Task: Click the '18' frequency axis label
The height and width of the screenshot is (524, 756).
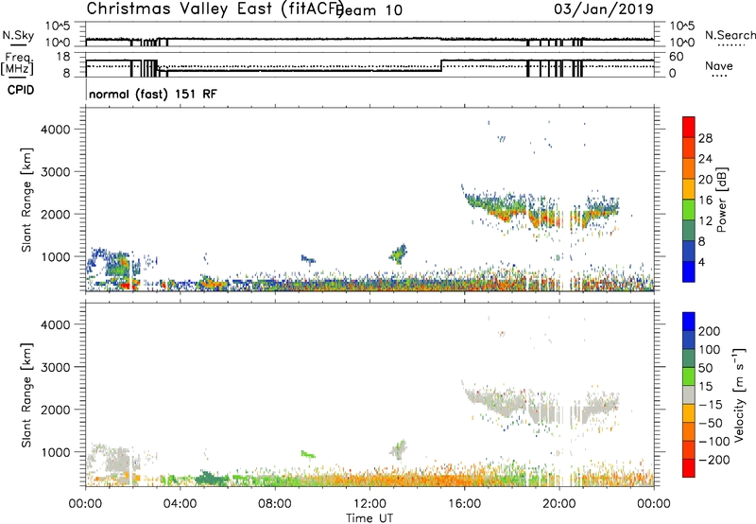Action: pyautogui.click(x=63, y=57)
